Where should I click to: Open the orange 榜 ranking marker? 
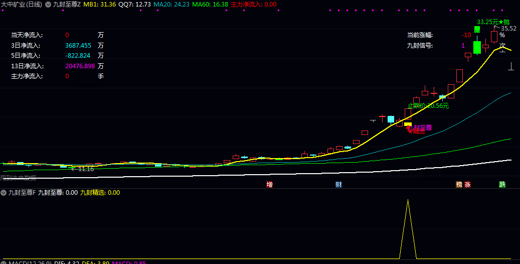point(459,184)
